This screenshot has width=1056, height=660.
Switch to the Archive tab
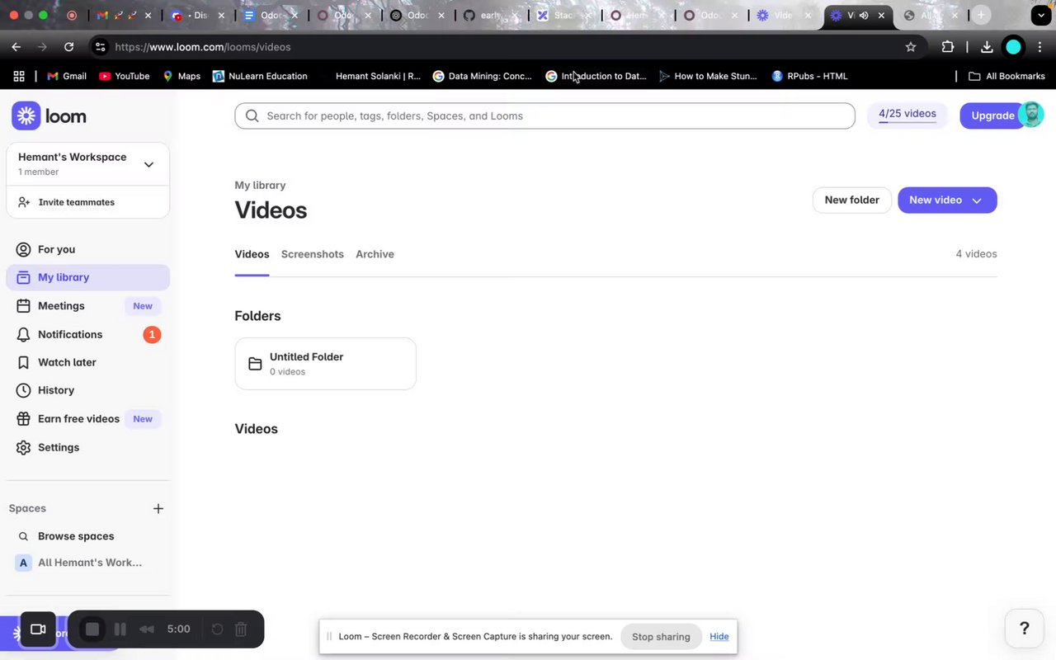point(375,254)
